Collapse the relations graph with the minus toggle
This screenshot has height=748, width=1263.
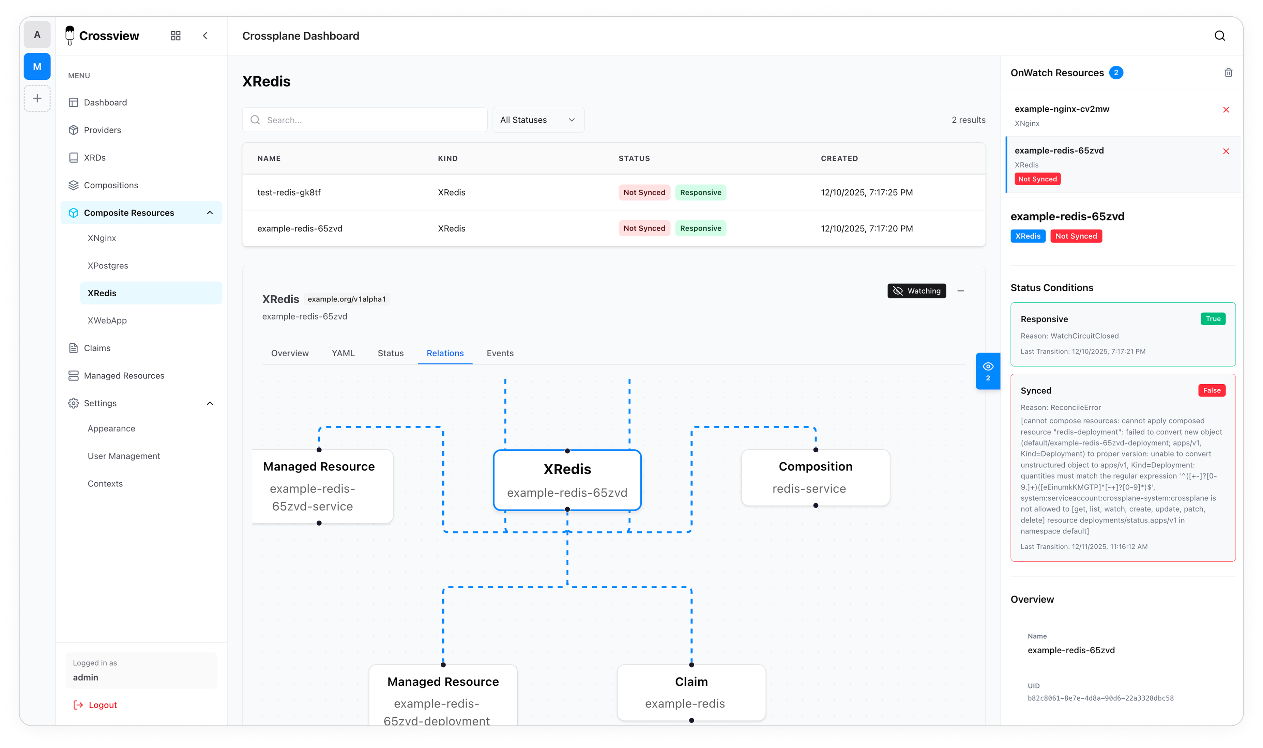click(x=961, y=291)
